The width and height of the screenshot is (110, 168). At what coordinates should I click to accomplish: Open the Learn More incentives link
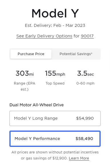click(79, 158)
